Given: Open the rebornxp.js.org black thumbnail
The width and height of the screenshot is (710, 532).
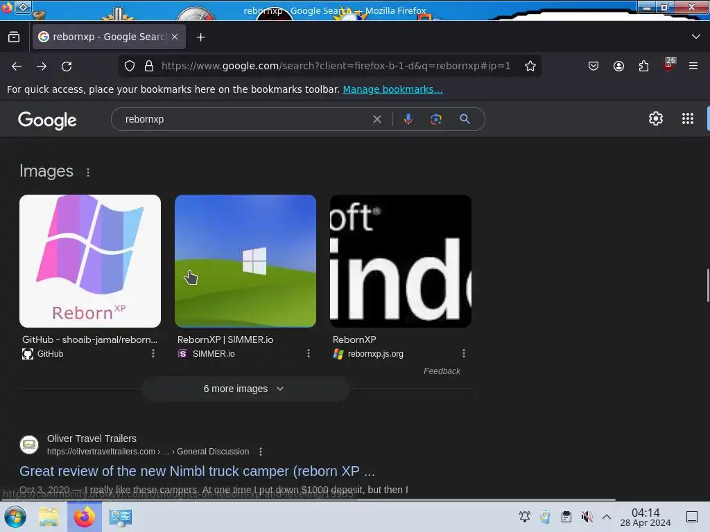Looking at the screenshot, I should pos(401,261).
